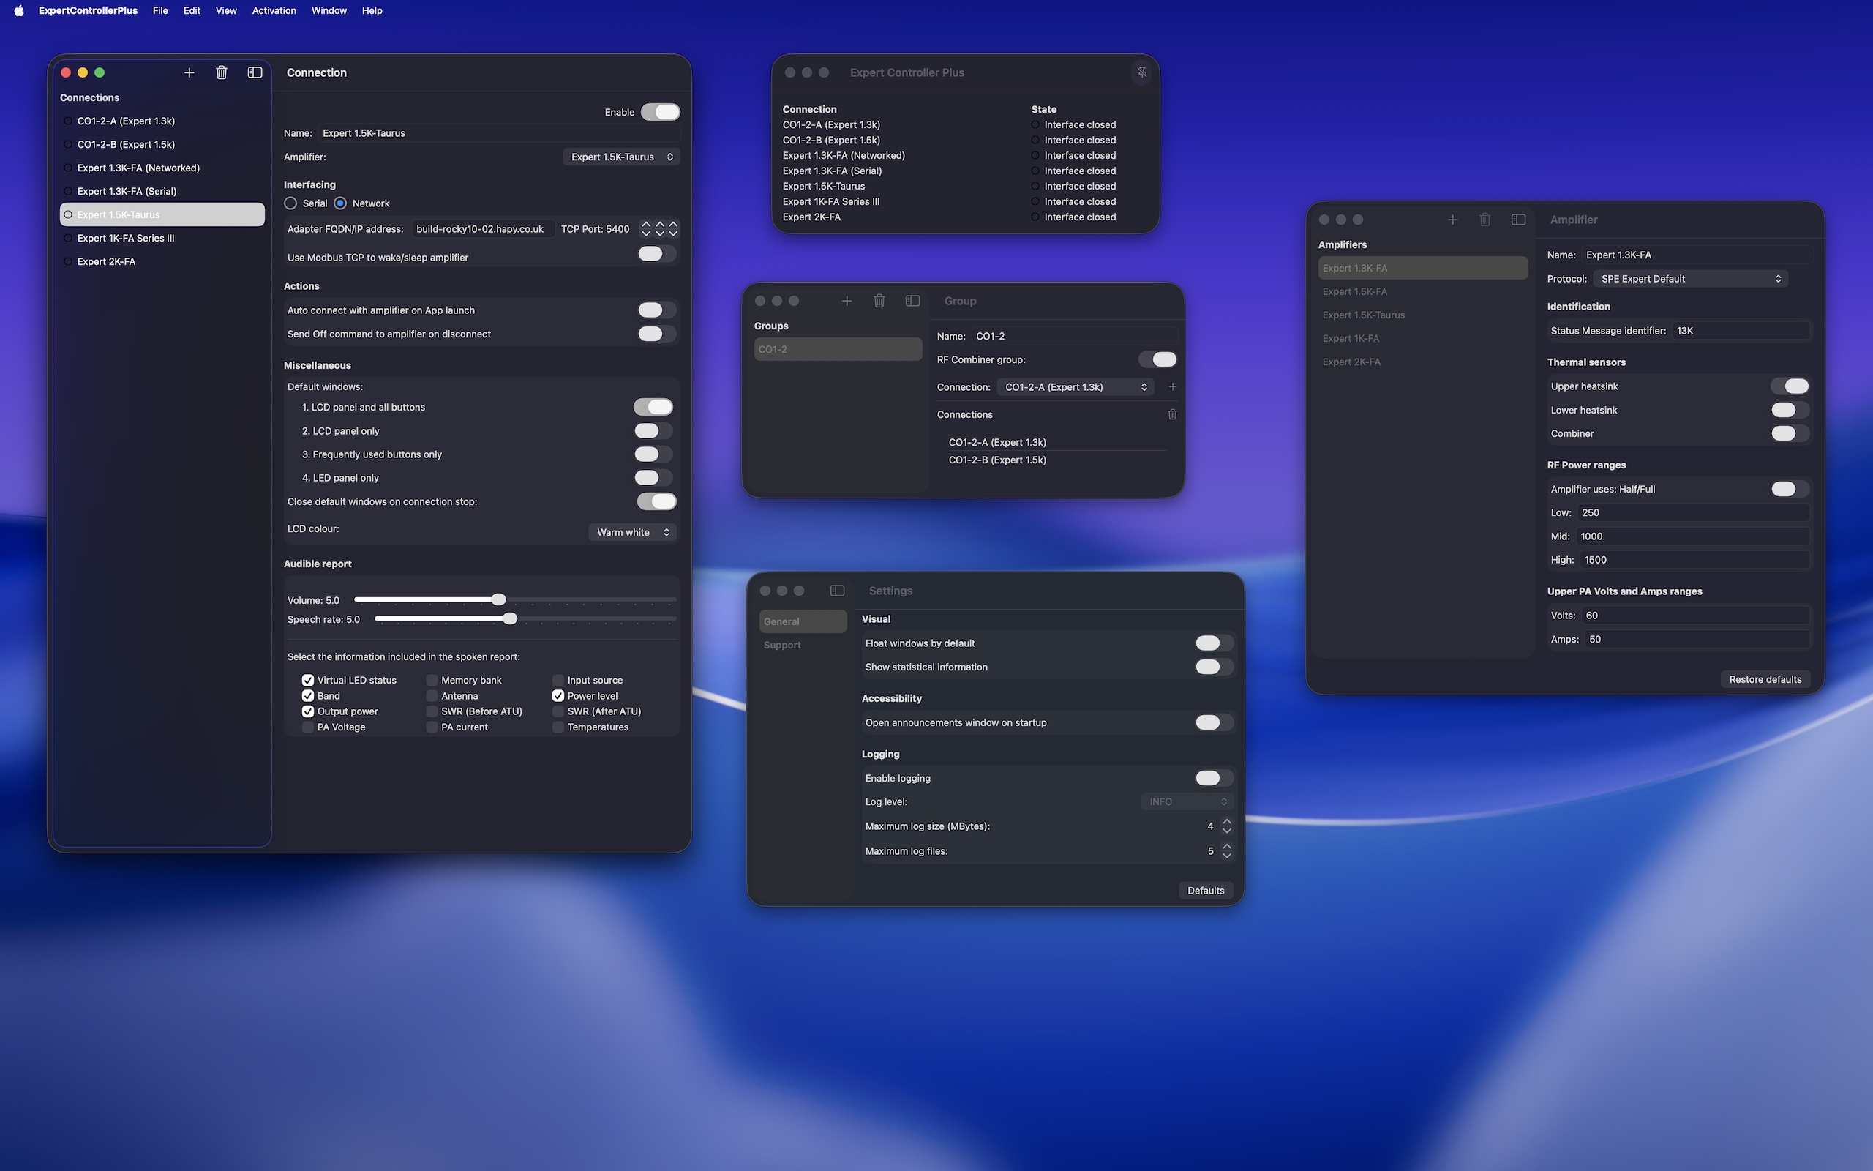Open the Window menu
This screenshot has width=1873, height=1171.
[329, 10]
